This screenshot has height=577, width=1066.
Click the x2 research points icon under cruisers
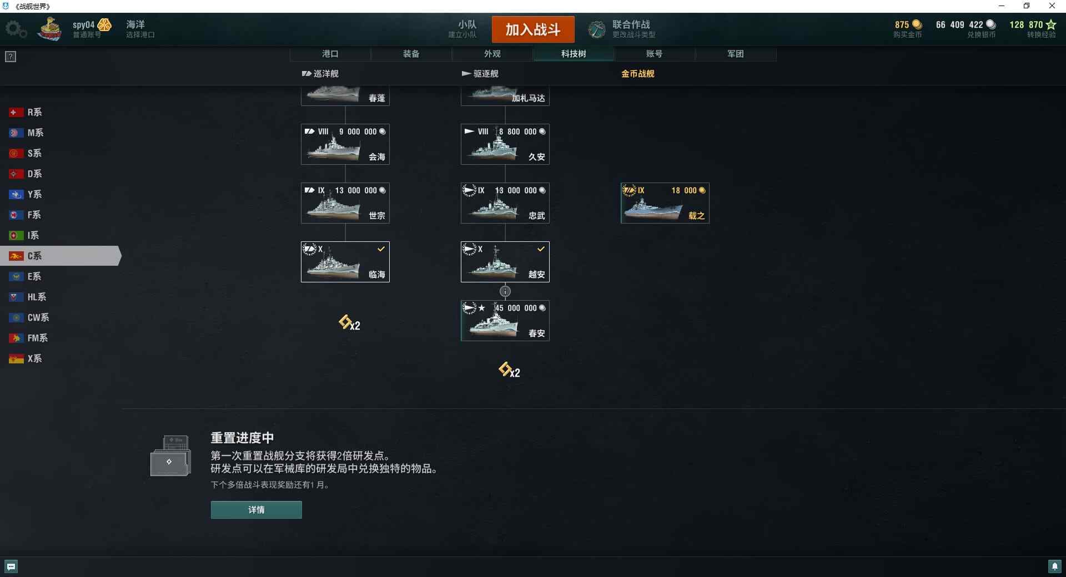point(349,323)
